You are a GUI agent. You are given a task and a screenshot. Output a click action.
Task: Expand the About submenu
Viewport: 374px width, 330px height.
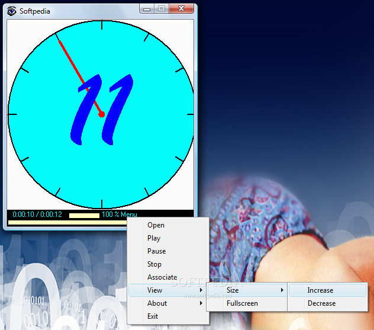[168, 303]
